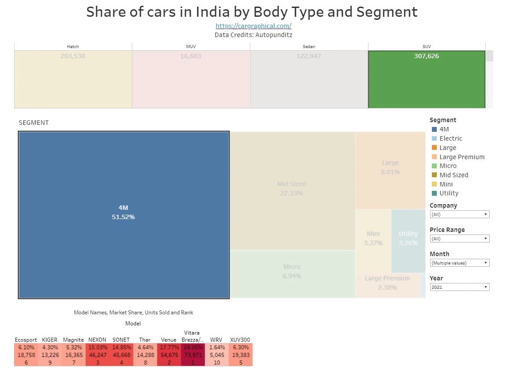Click the Magnite 5.32% market share cell
513x369 pixels.
74,347
